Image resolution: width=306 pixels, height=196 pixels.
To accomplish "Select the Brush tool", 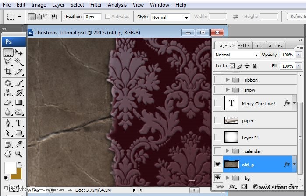I will coord(19,83).
